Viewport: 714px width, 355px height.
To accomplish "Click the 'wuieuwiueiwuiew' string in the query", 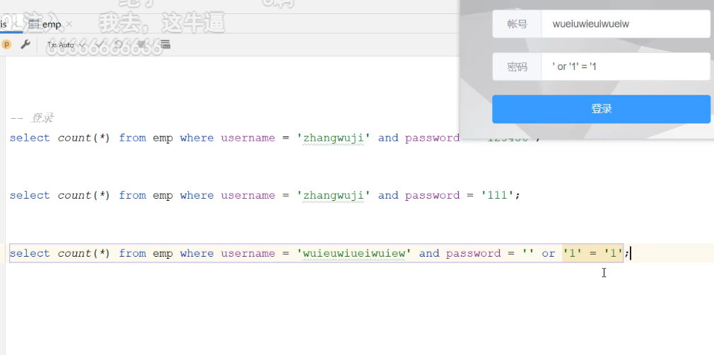I will (x=353, y=253).
